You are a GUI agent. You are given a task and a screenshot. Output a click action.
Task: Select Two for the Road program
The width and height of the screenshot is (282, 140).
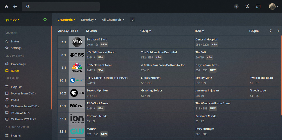point(265,80)
